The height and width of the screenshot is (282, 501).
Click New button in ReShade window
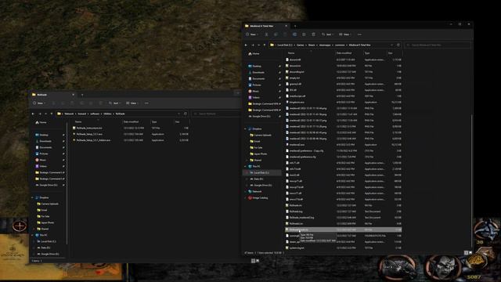click(x=39, y=103)
